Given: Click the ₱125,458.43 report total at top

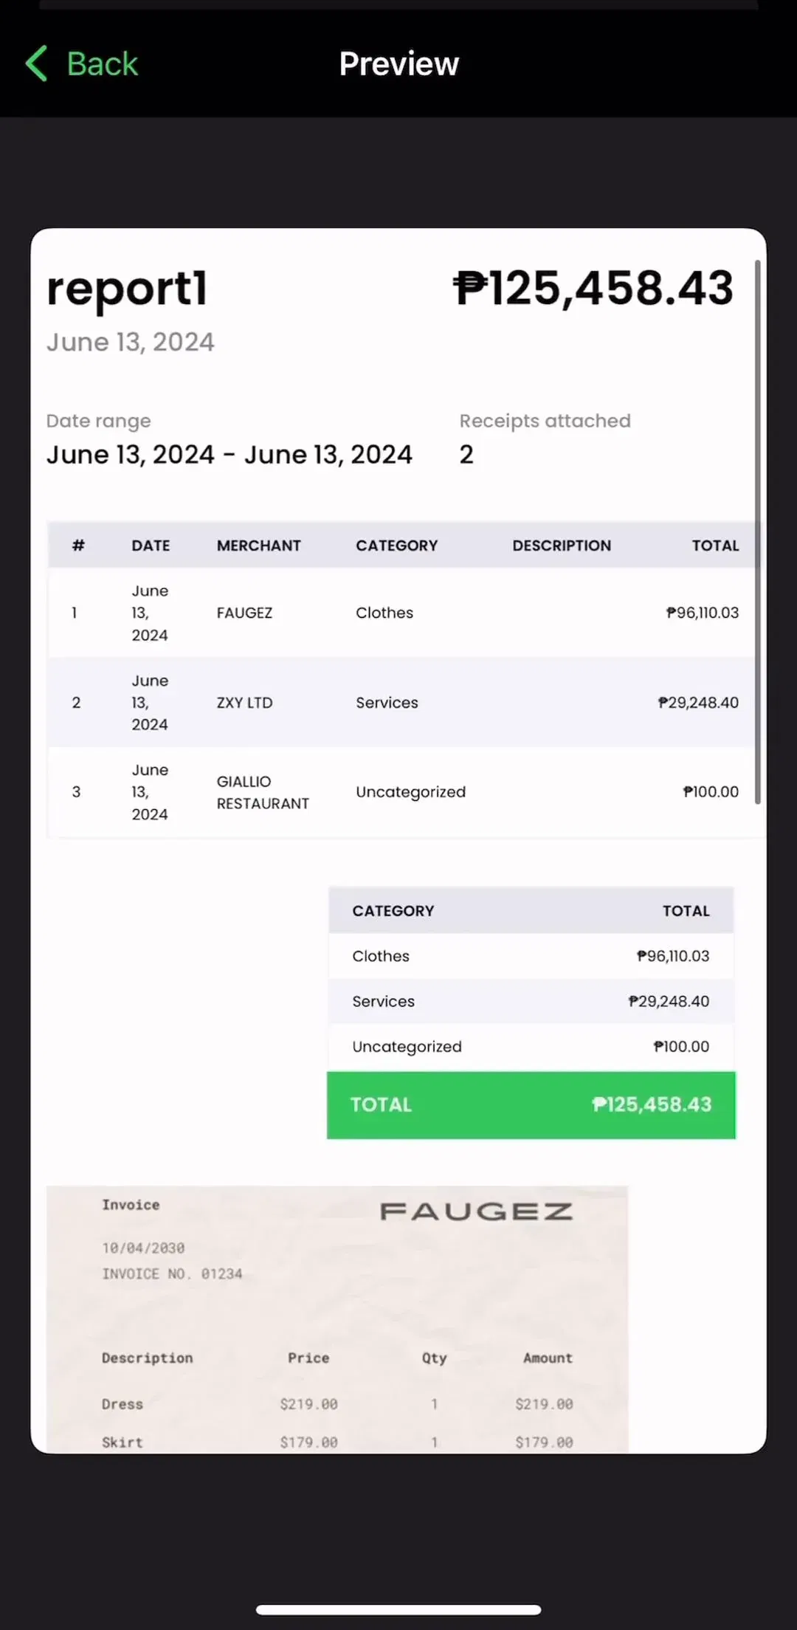Looking at the screenshot, I should 593,288.
